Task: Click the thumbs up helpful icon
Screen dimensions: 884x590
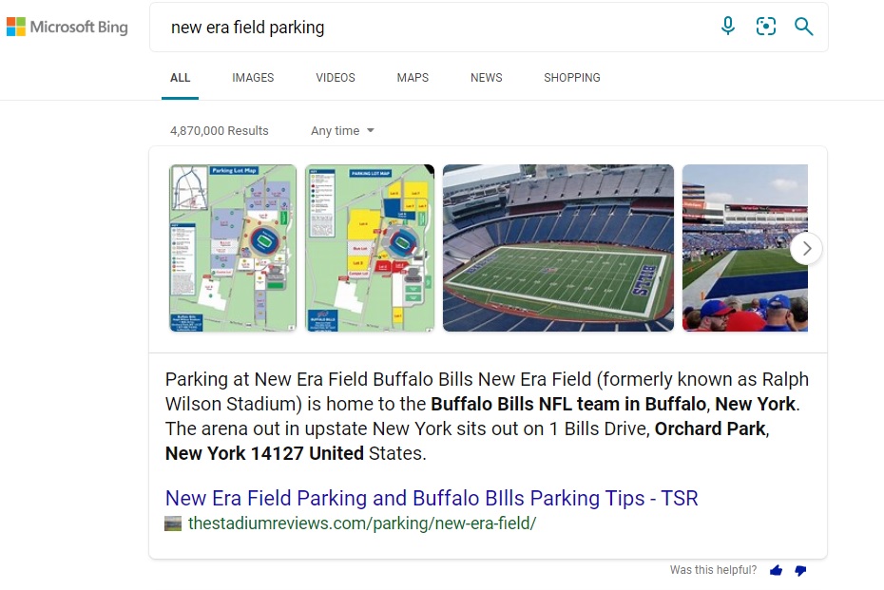Action: (776, 570)
